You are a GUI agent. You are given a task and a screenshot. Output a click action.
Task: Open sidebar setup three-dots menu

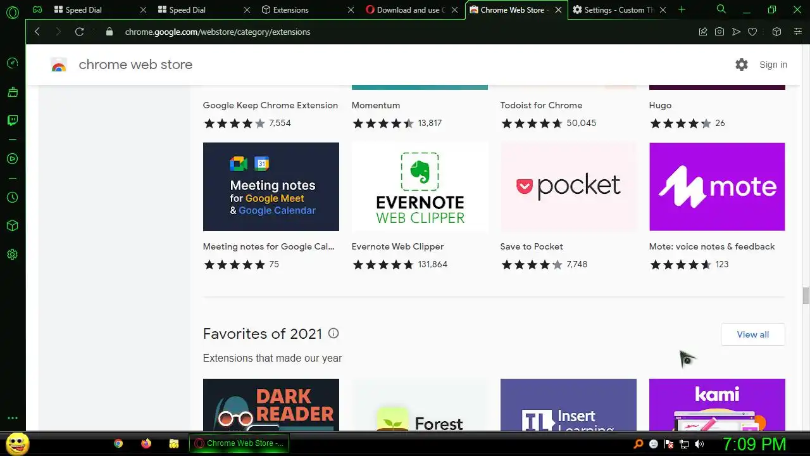click(12, 419)
